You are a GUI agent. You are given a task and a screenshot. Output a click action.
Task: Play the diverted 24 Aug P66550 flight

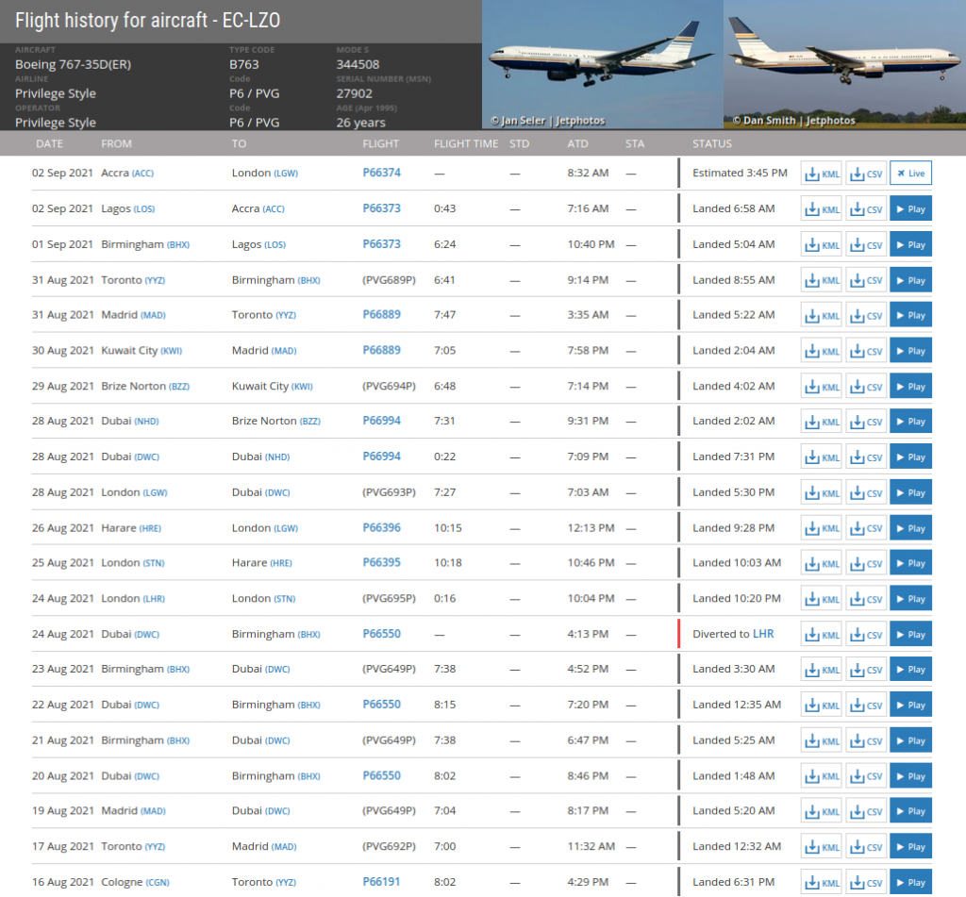[x=910, y=635]
